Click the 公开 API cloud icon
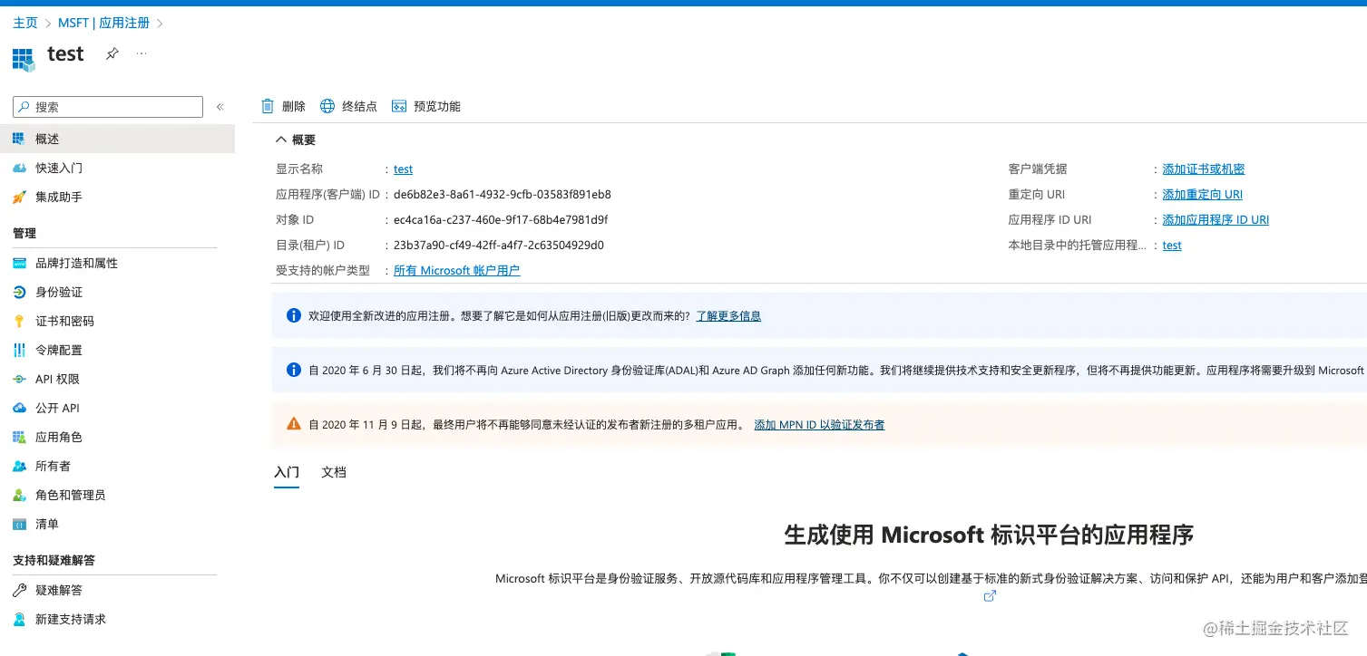 (19, 408)
